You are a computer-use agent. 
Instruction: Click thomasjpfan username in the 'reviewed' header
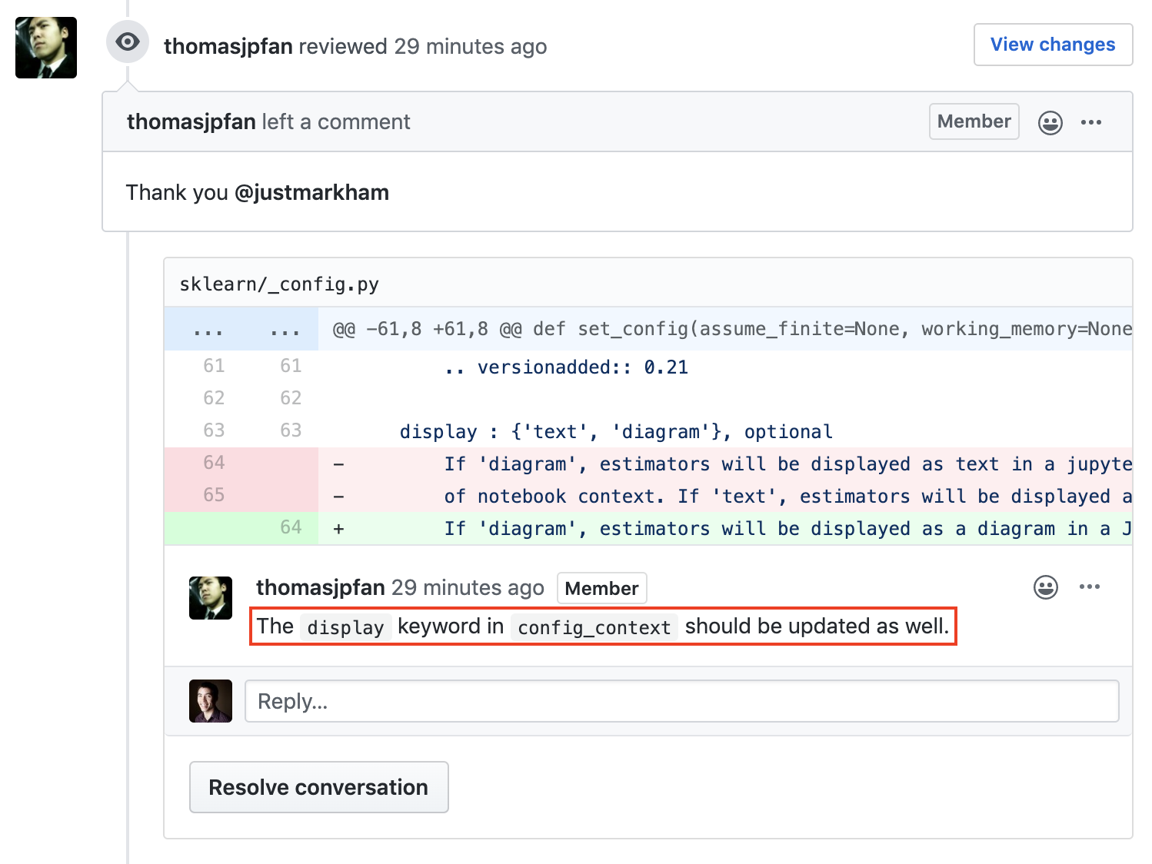(228, 46)
